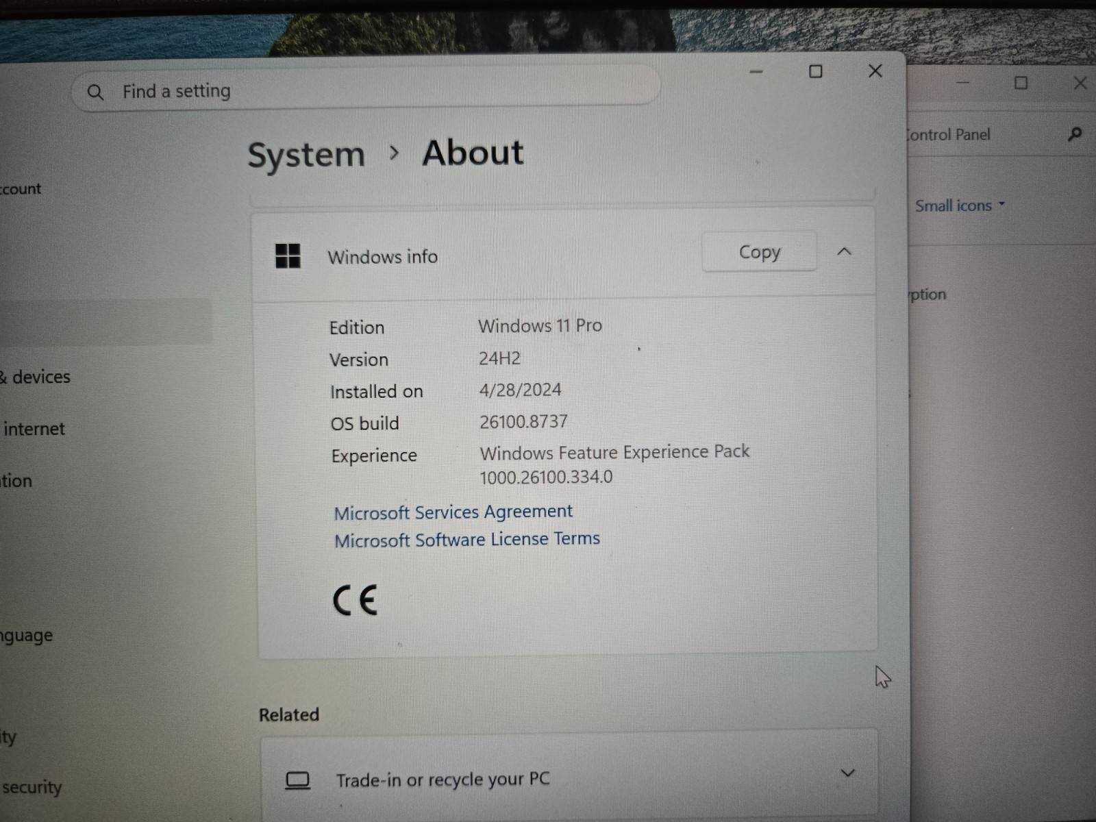This screenshot has height=822, width=1096.
Task: Copy the Windows info details
Action: (x=759, y=252)
